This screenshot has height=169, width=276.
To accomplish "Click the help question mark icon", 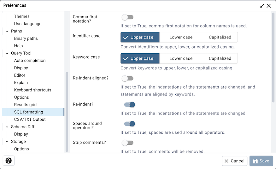I will tap(9, 161).
